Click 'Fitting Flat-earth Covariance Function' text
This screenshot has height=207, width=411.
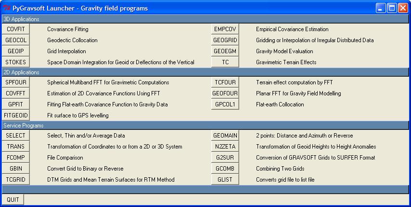pyautogui.click(x=107, y=104)
